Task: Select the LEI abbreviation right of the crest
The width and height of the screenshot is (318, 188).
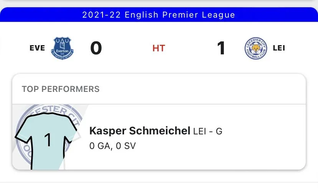Action: pyautogui.click(x=279, y=49)
